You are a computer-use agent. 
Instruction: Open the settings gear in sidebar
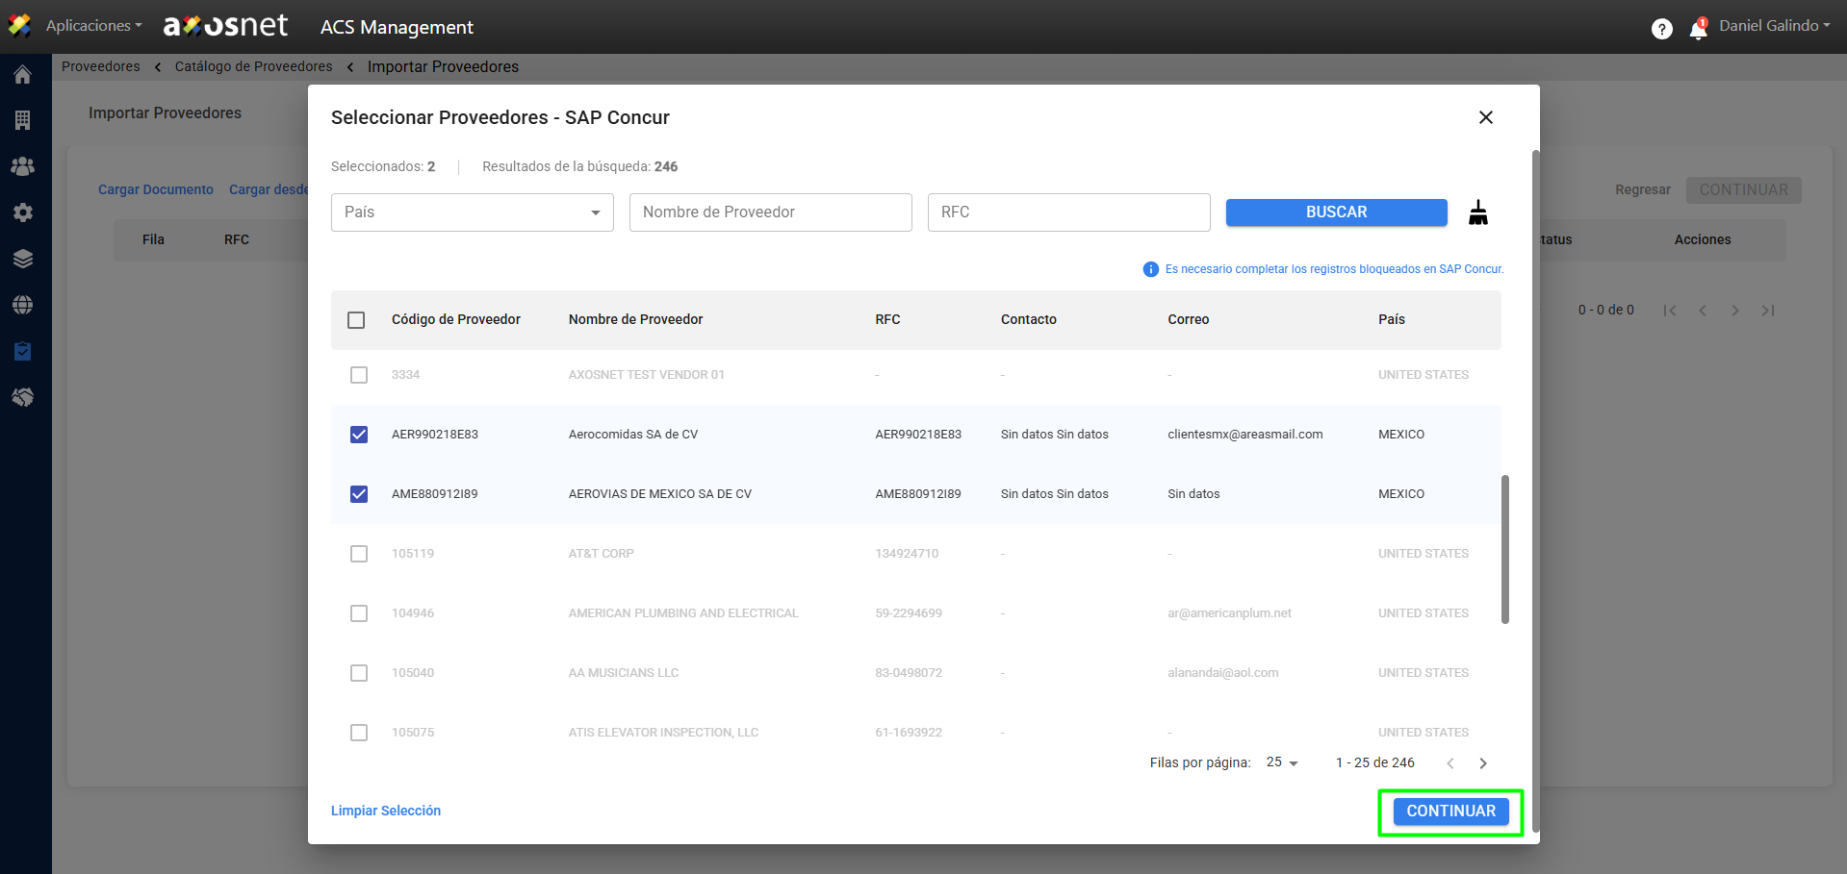(23, 212)
